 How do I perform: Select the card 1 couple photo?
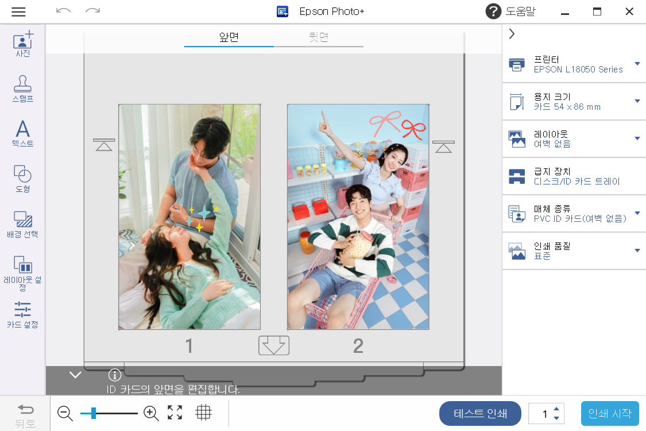[189, 217]
